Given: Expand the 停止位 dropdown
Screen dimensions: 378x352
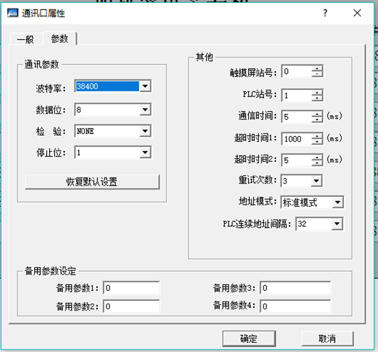Looking at the screenshot, I should [x=146, y=152].
